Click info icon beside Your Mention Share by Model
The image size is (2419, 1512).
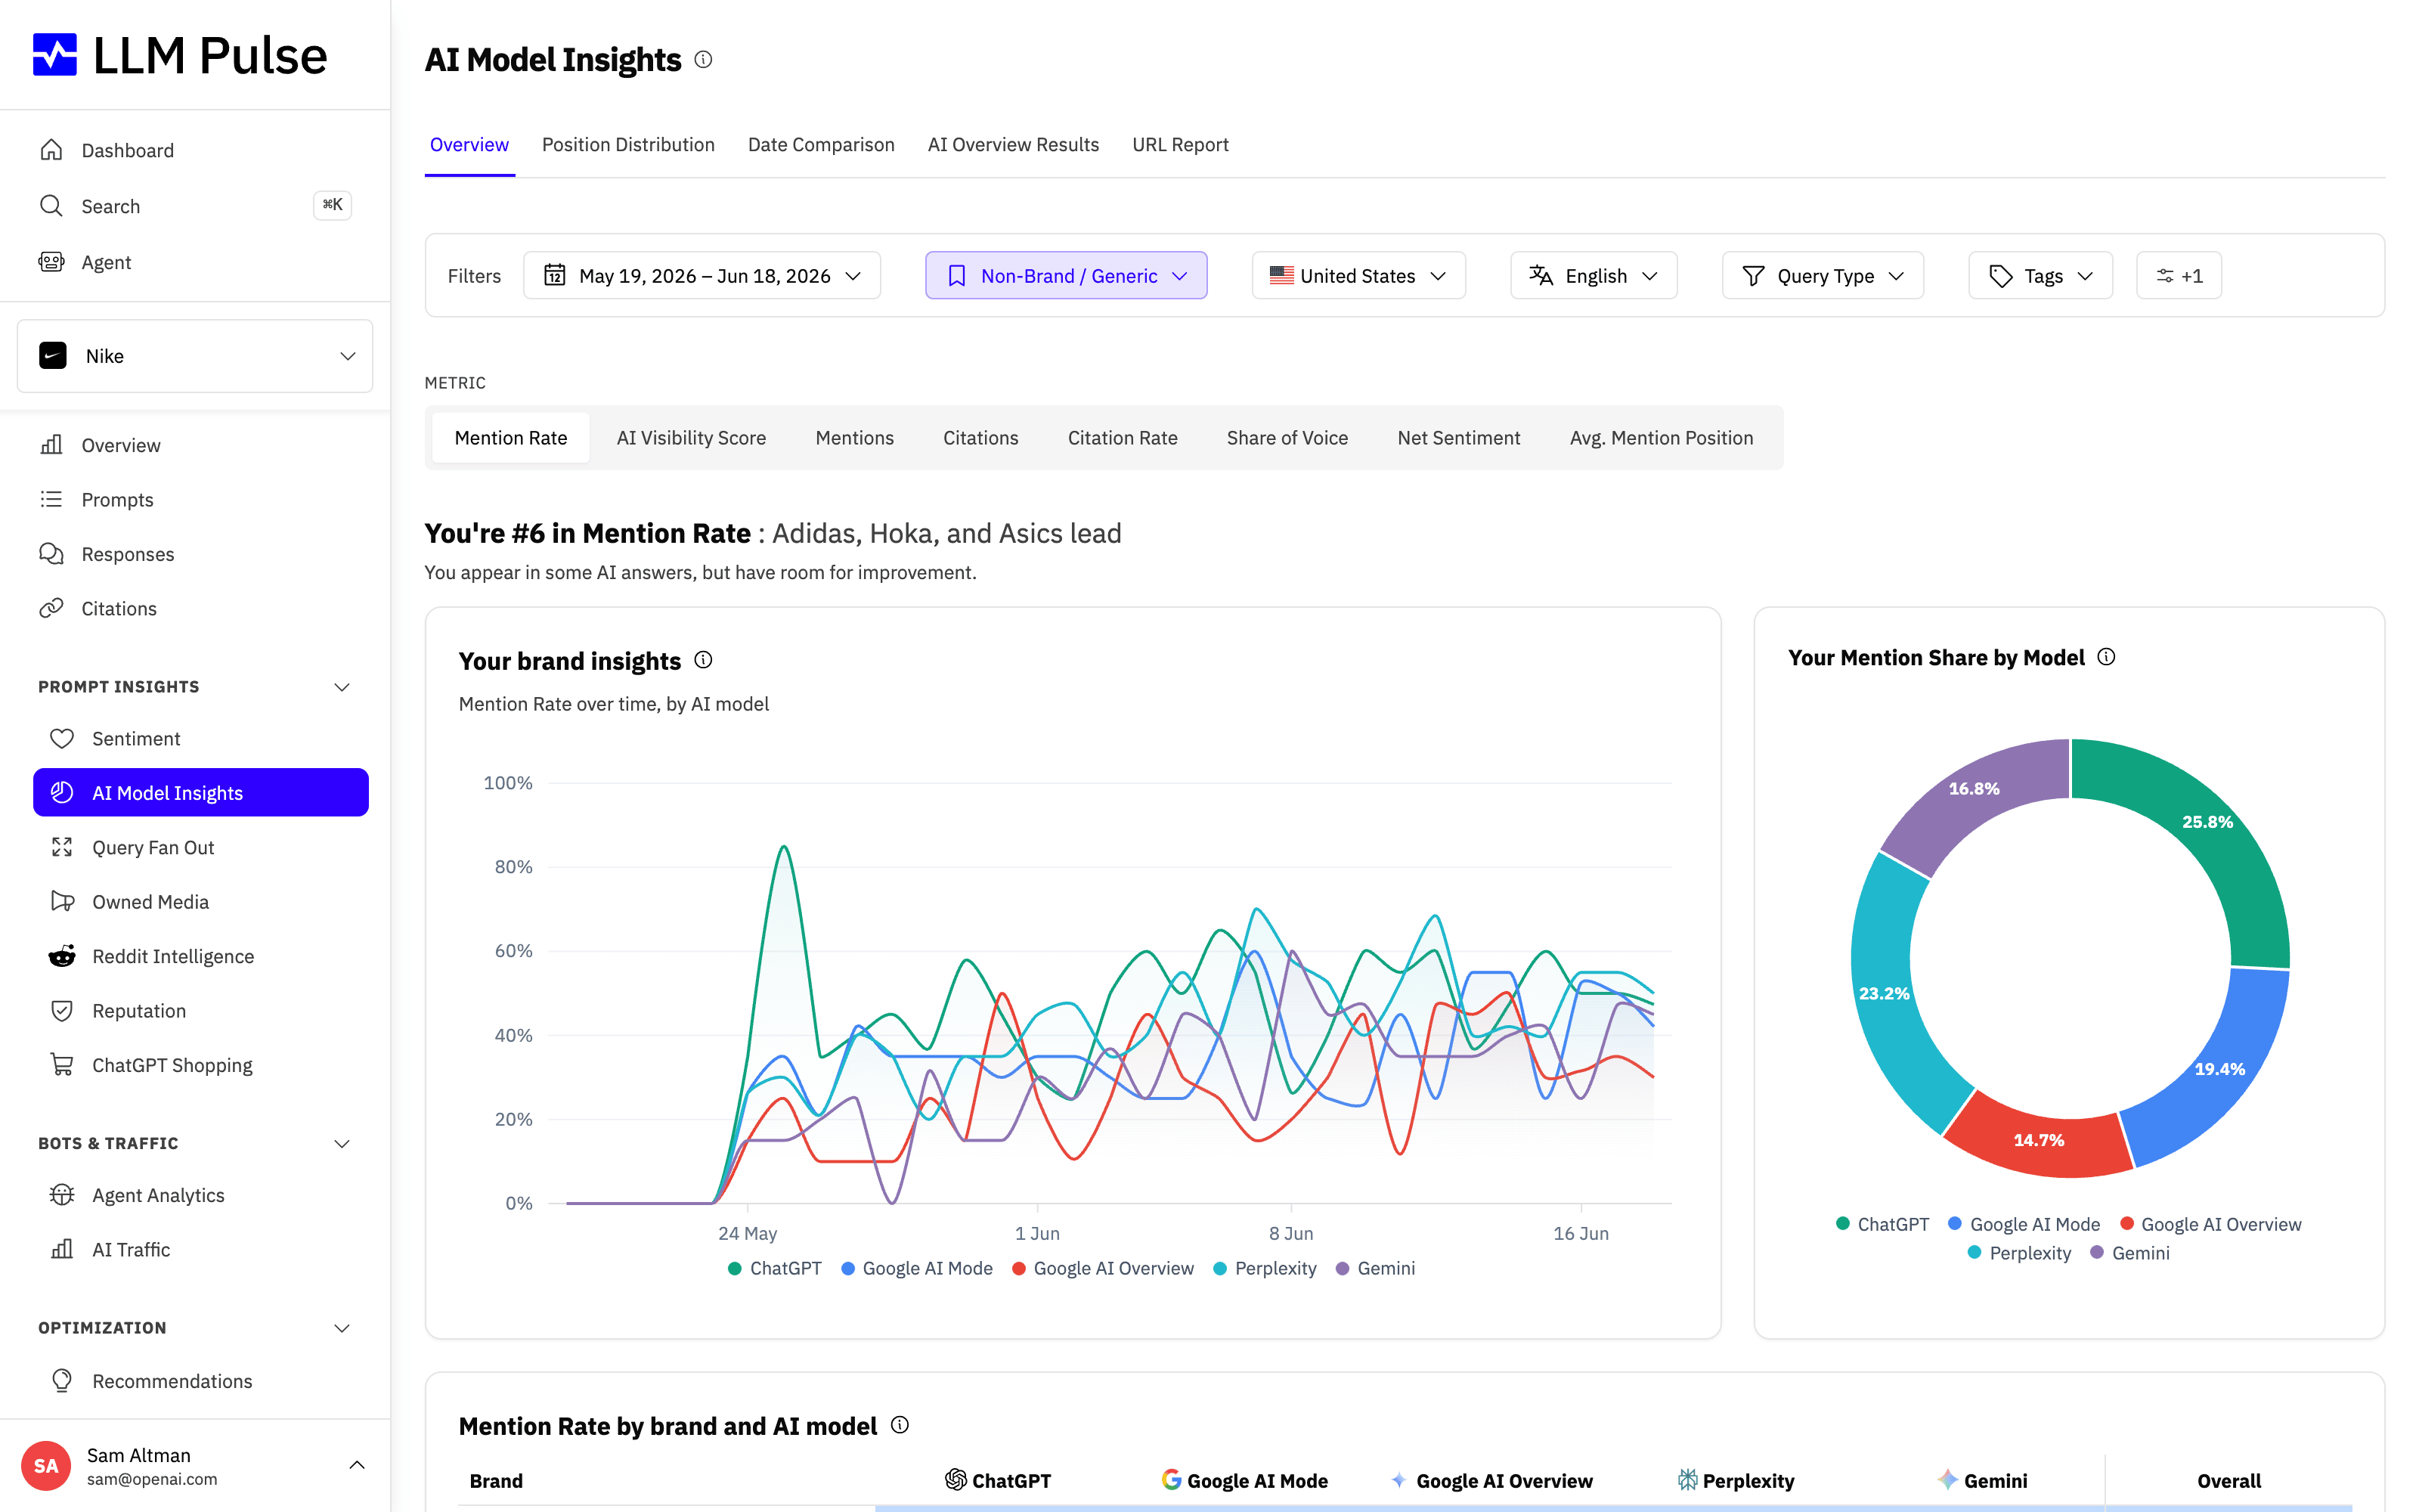2106,657
